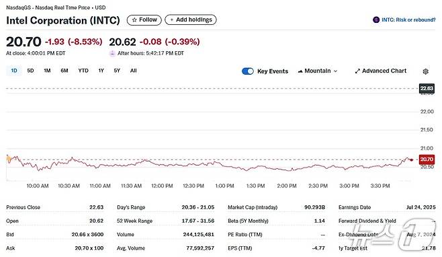Viewport: 442px width, 257px height.
Task: Select the All time range tab
Action: point(133,71)
